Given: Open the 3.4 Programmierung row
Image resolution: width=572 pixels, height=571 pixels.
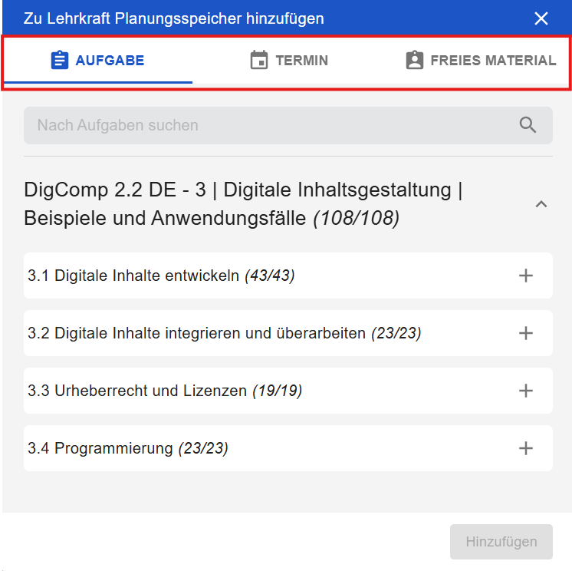Looking at the screenshot, I should coord(526,448).
